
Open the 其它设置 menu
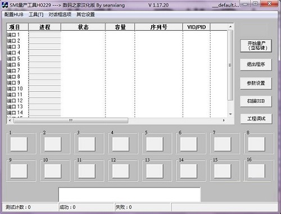(85, 15)
